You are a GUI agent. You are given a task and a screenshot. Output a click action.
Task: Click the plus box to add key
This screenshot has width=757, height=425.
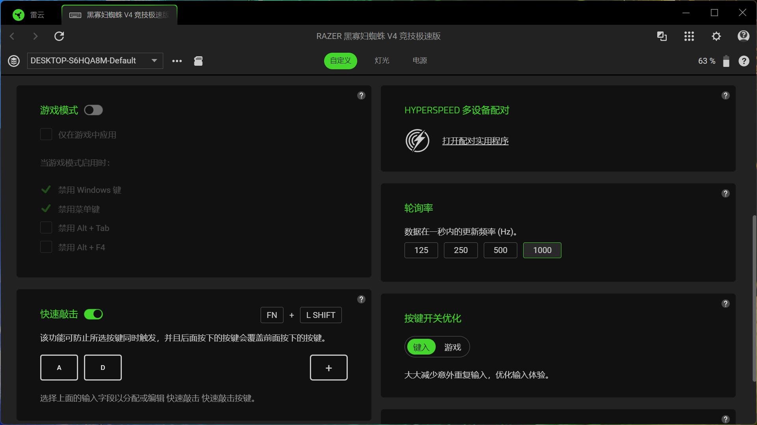tap(328, 368)
